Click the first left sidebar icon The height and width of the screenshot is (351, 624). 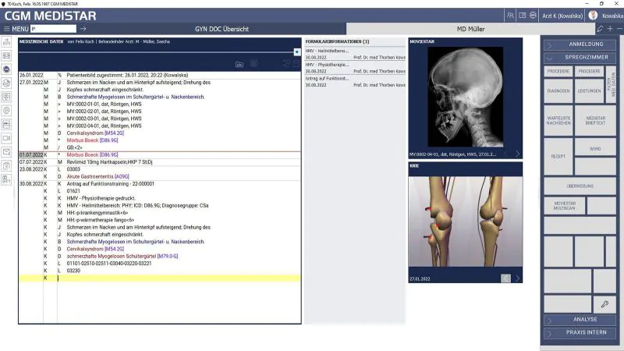[x=6, y=42]
